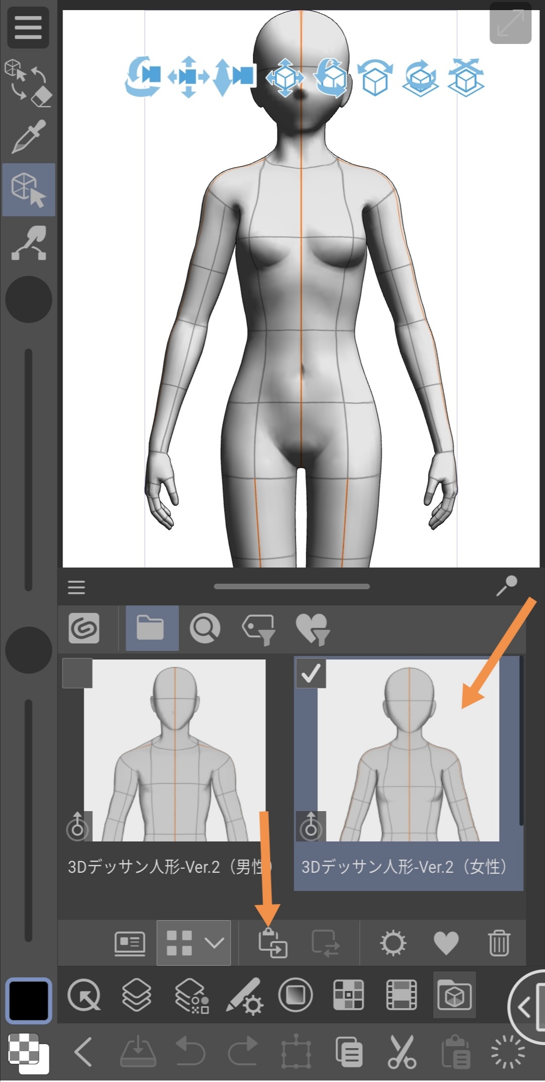Add material to favorites with heart

click(446, 943)
